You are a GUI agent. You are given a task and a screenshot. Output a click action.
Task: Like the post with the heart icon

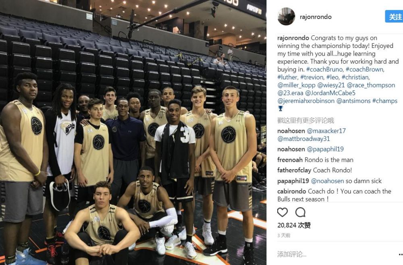click(282, 212)
